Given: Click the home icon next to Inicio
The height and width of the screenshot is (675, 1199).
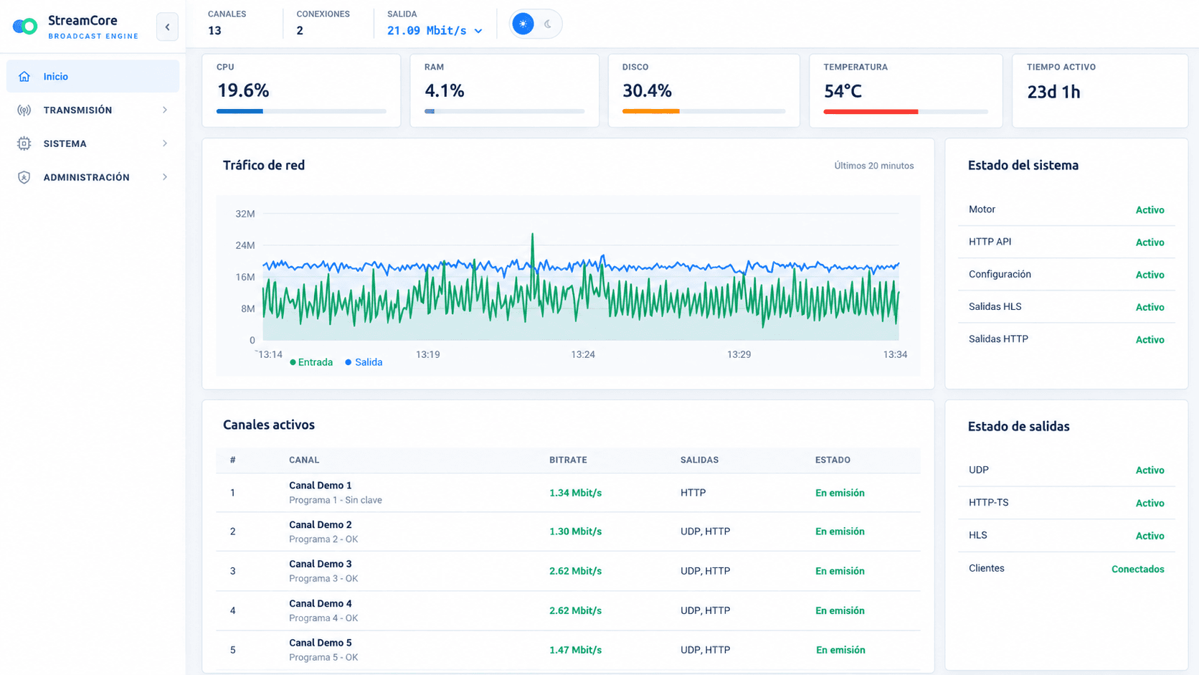Looking at the screenshot, I should [24, 76].
